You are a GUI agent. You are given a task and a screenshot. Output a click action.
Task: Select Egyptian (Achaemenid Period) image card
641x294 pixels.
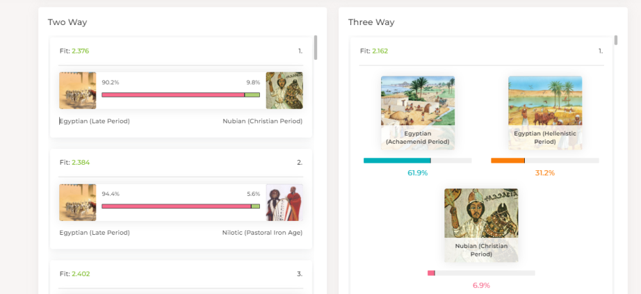tap(418, 113)
